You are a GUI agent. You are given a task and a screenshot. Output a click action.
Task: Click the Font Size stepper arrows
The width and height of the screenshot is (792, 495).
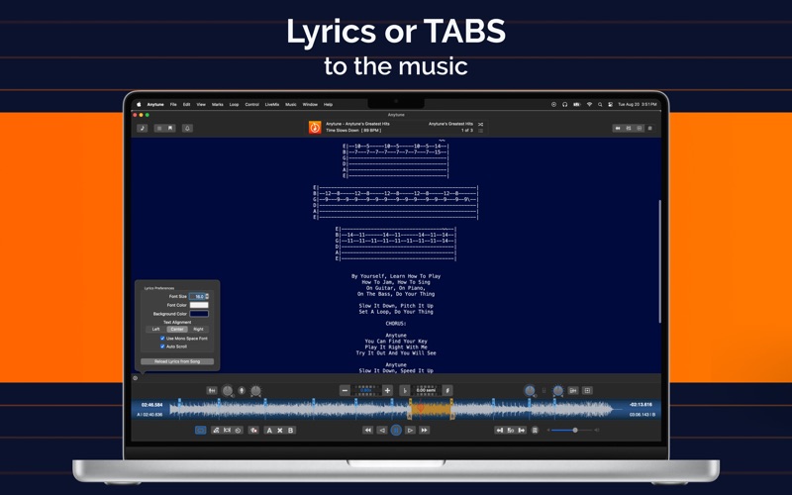tap(207, 296)
